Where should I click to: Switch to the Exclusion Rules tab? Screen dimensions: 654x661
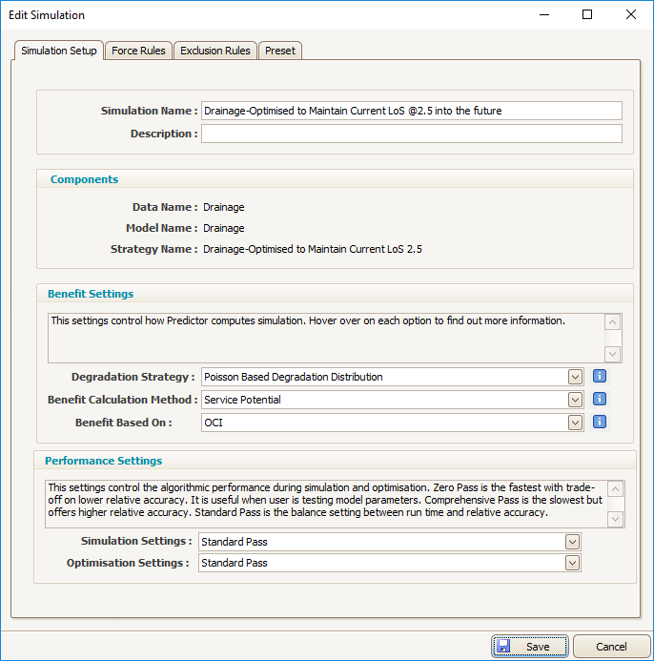point(215,51)
